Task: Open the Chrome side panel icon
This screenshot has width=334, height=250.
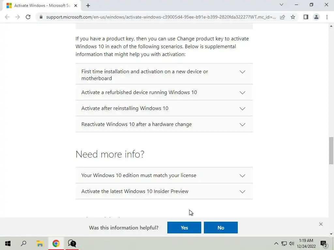Action: (306, 17)
